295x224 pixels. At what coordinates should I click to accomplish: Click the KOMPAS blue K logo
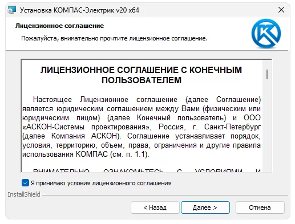pos(266,34)
